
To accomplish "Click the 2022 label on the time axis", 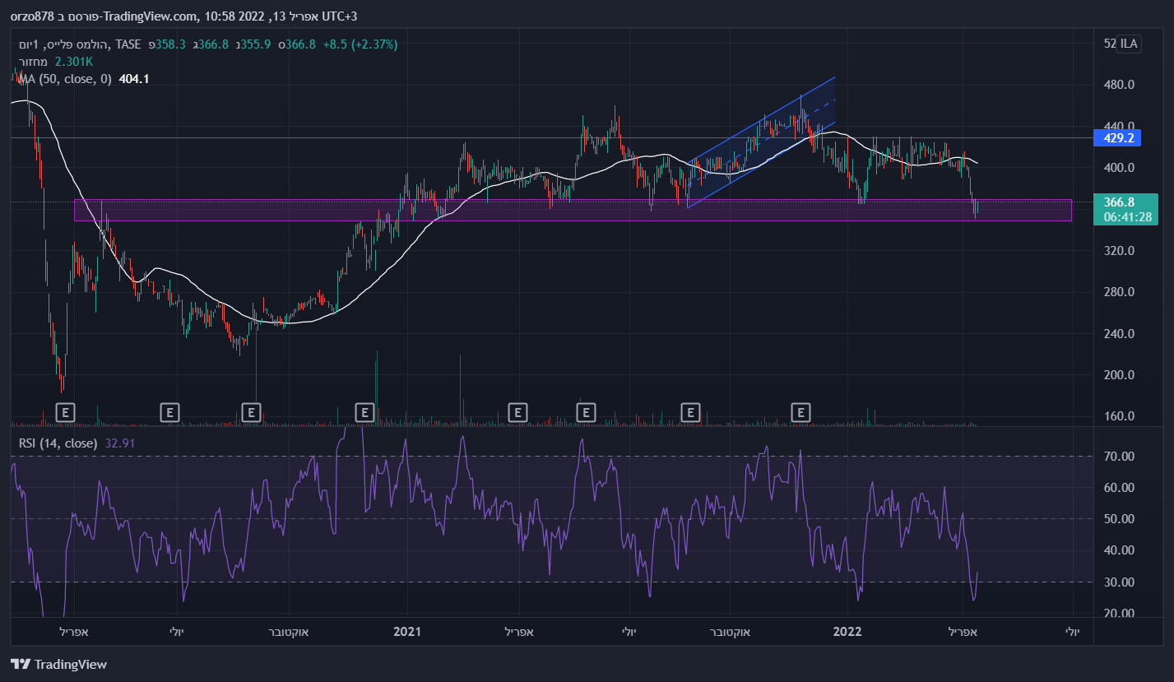I will pyautogui.click(x=847, y=632).
